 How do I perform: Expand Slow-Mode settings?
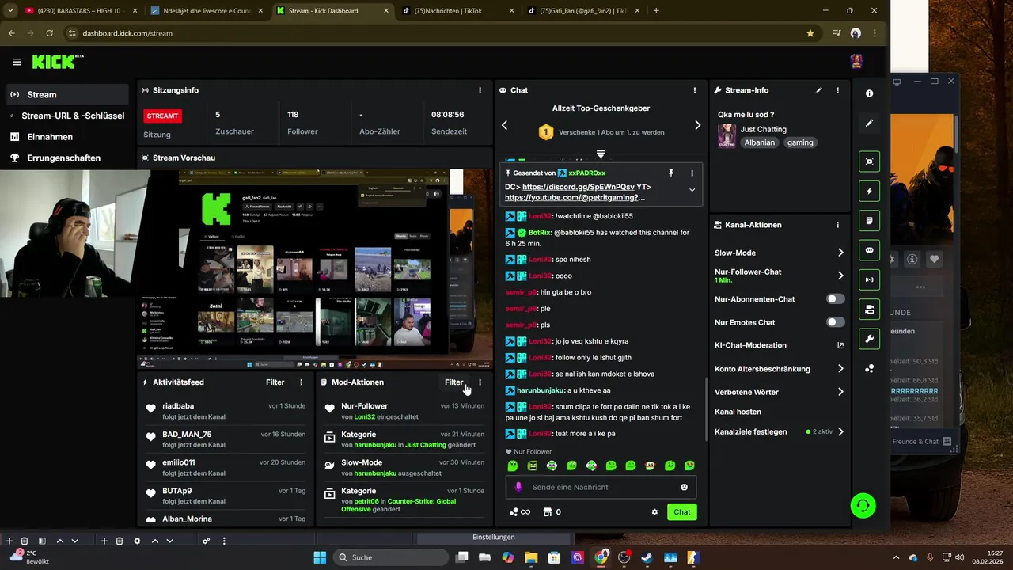click(x=840, y=253)
